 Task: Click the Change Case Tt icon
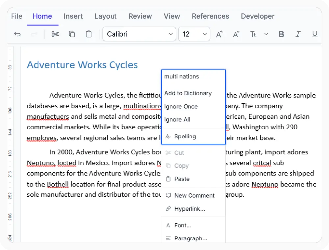pyautogui.click(x=253, y=34)
